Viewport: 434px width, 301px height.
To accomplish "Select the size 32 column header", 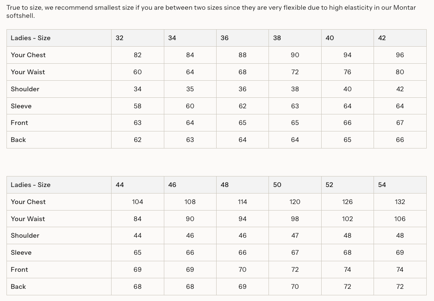I will coord(138,38).
